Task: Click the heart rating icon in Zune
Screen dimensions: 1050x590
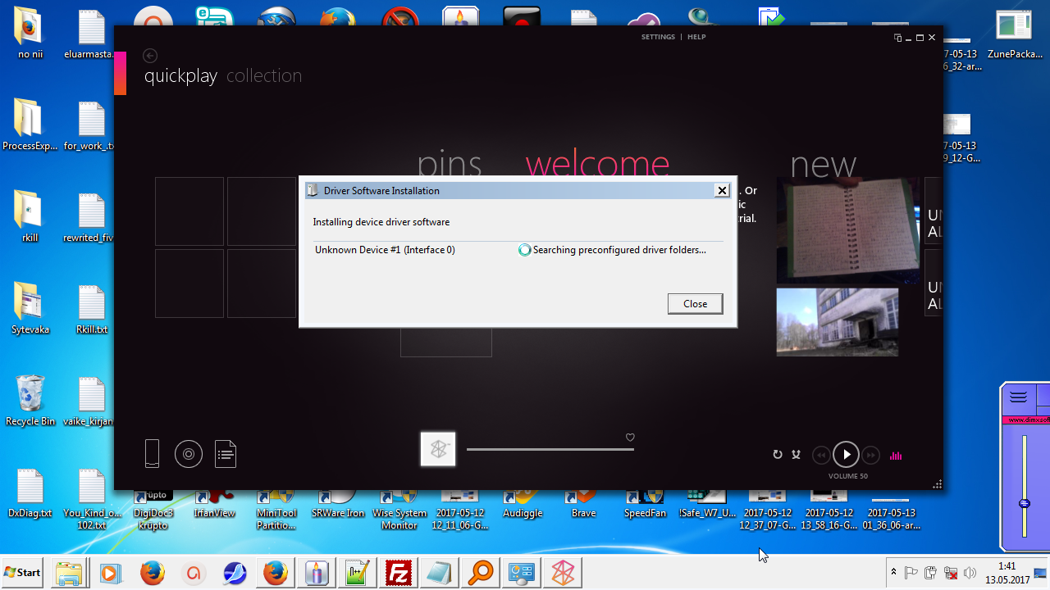Action: point(630,438)
